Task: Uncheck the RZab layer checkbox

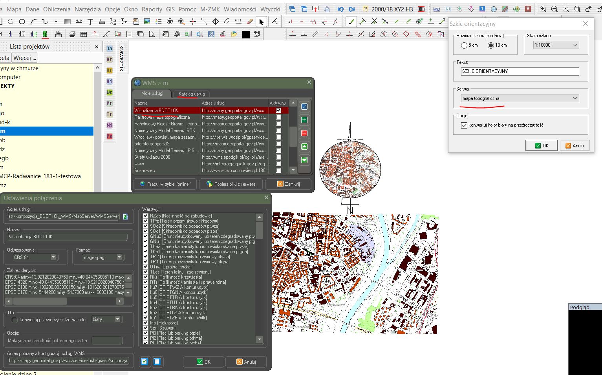Action: (x=146, y=216)
